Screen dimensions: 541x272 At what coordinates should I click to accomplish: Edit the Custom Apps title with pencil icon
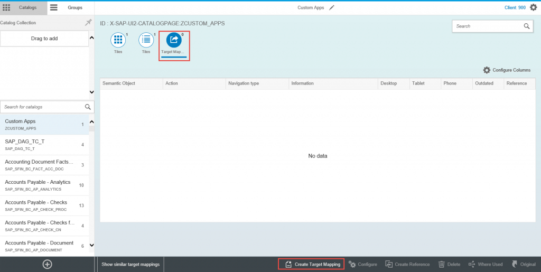click(x=332, y=7)
